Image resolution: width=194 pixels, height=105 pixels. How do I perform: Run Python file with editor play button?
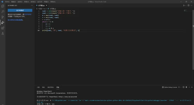184,5
